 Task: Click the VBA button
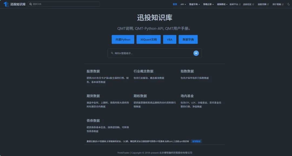pos(170,39)
